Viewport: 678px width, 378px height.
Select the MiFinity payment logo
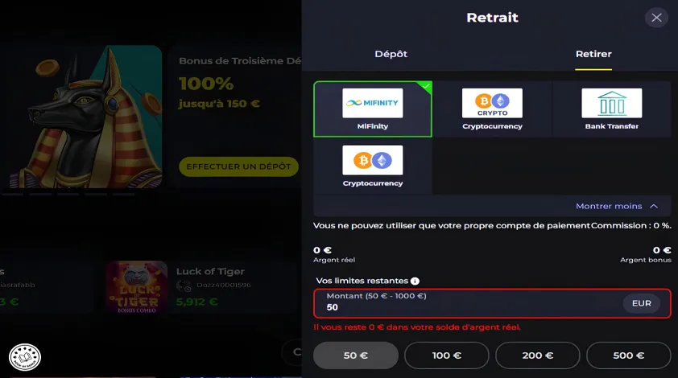click(x=372, y=103)
